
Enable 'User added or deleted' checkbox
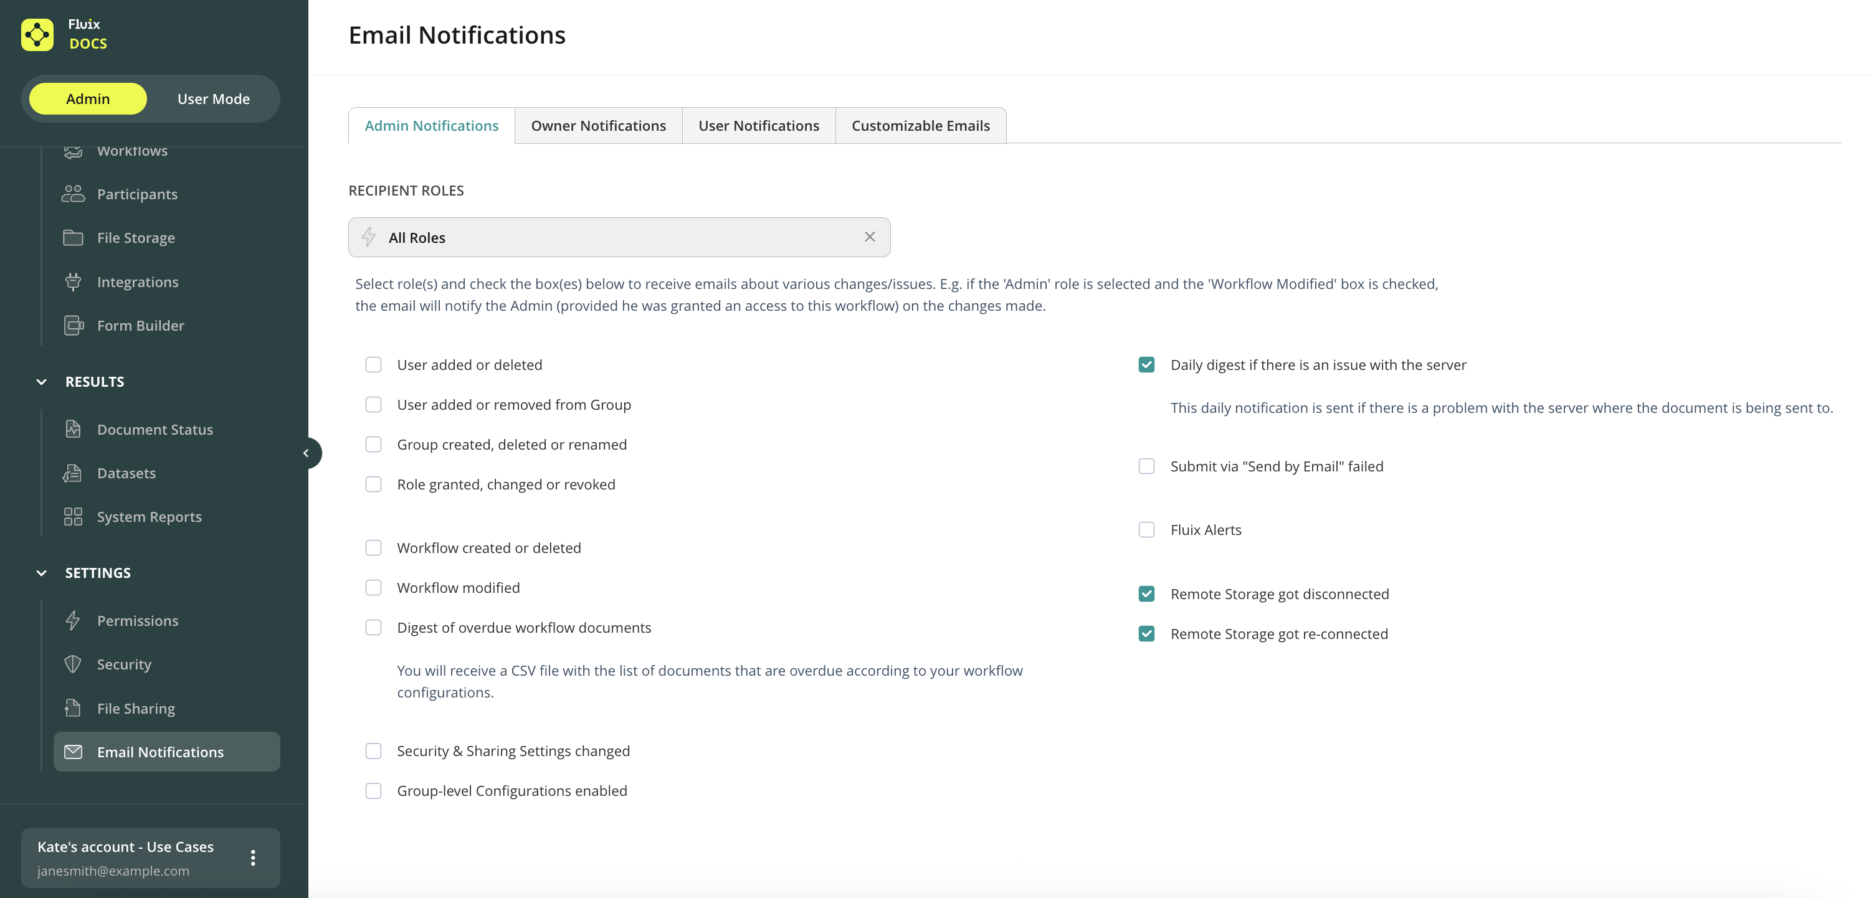click(x=373, y=364)
